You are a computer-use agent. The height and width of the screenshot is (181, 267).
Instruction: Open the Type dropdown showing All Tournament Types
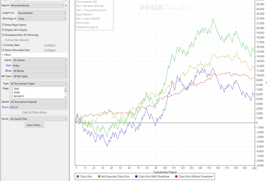click(39, 83)
